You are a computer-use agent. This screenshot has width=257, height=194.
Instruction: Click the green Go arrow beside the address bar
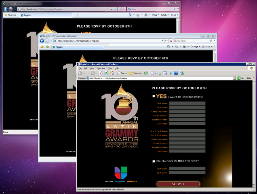tap(240, 78)
